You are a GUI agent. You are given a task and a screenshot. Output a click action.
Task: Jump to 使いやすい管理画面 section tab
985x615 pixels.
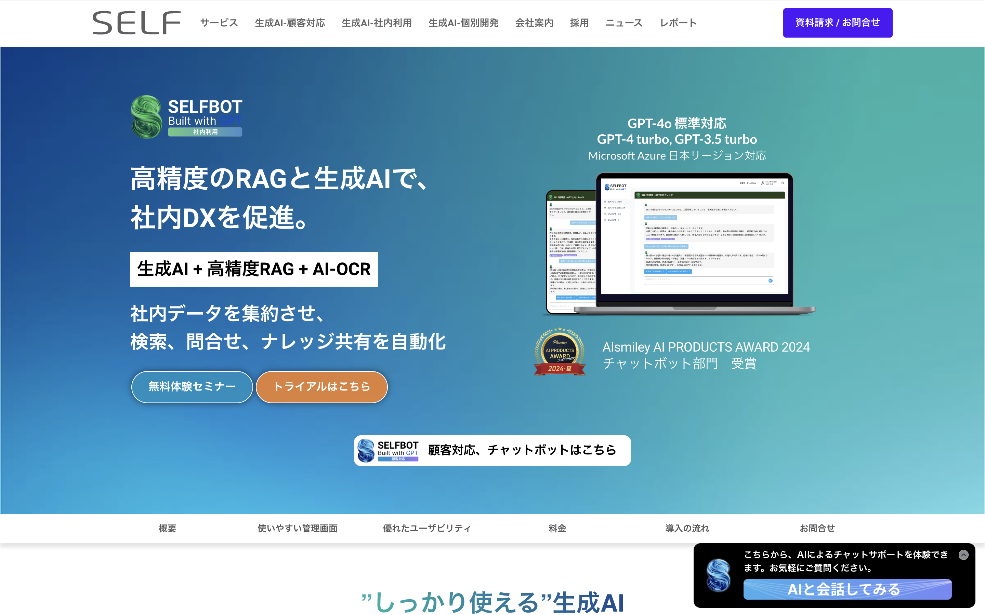coord(297,528)
